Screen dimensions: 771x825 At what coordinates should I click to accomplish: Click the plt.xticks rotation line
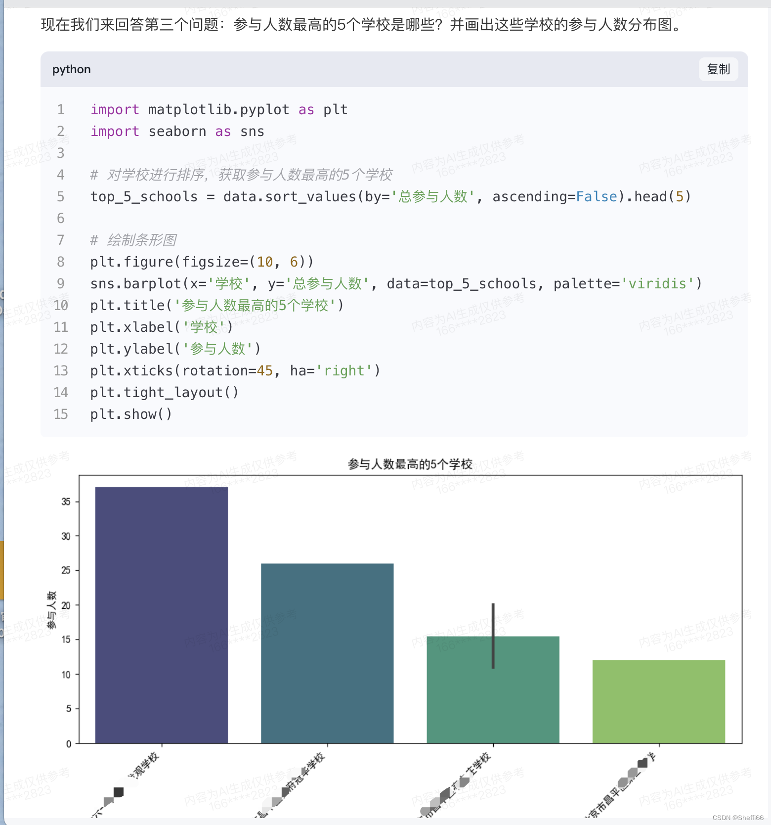pyautogui.click(x=235, y=370)
